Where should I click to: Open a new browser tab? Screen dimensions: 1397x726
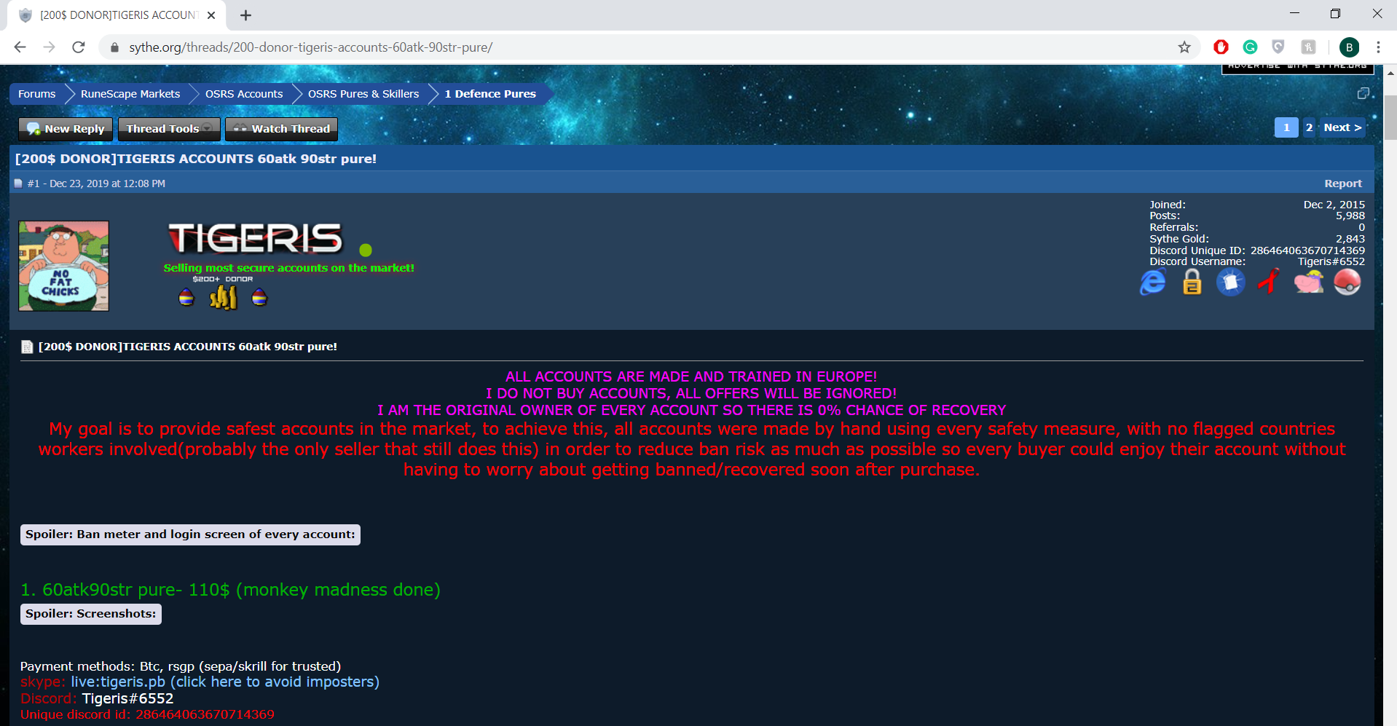pos(246,15)
